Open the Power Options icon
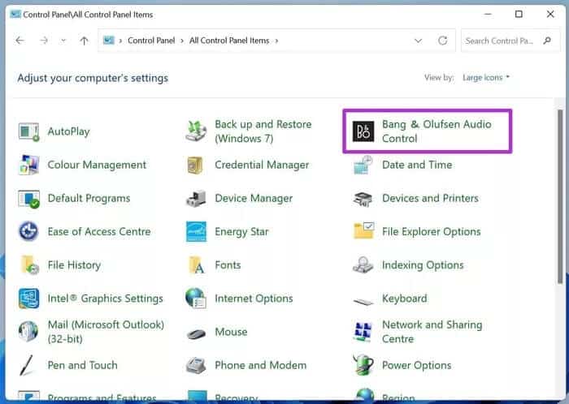Viewport: 569px width, 404px height. coord(363,365)
